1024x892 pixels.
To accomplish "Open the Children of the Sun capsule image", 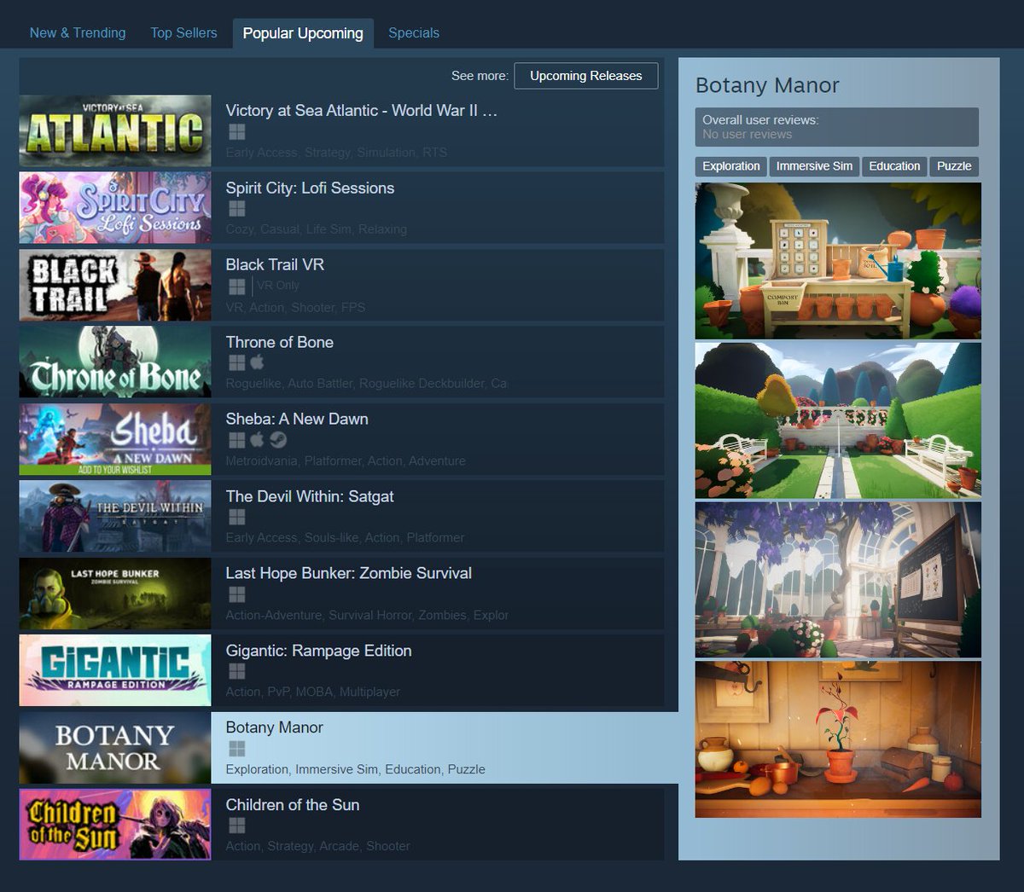I will click(115, 825).
